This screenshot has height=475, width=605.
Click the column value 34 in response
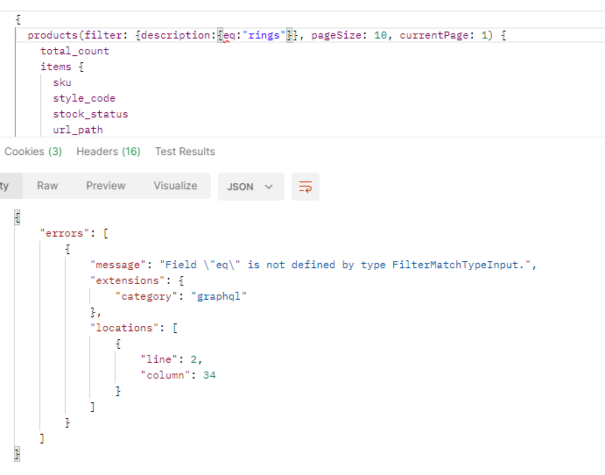point(208,375)
